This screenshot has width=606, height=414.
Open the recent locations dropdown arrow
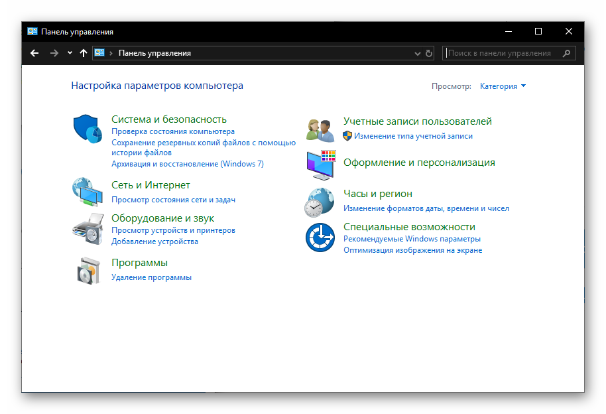pyautogui.click(x=70, y=53)
